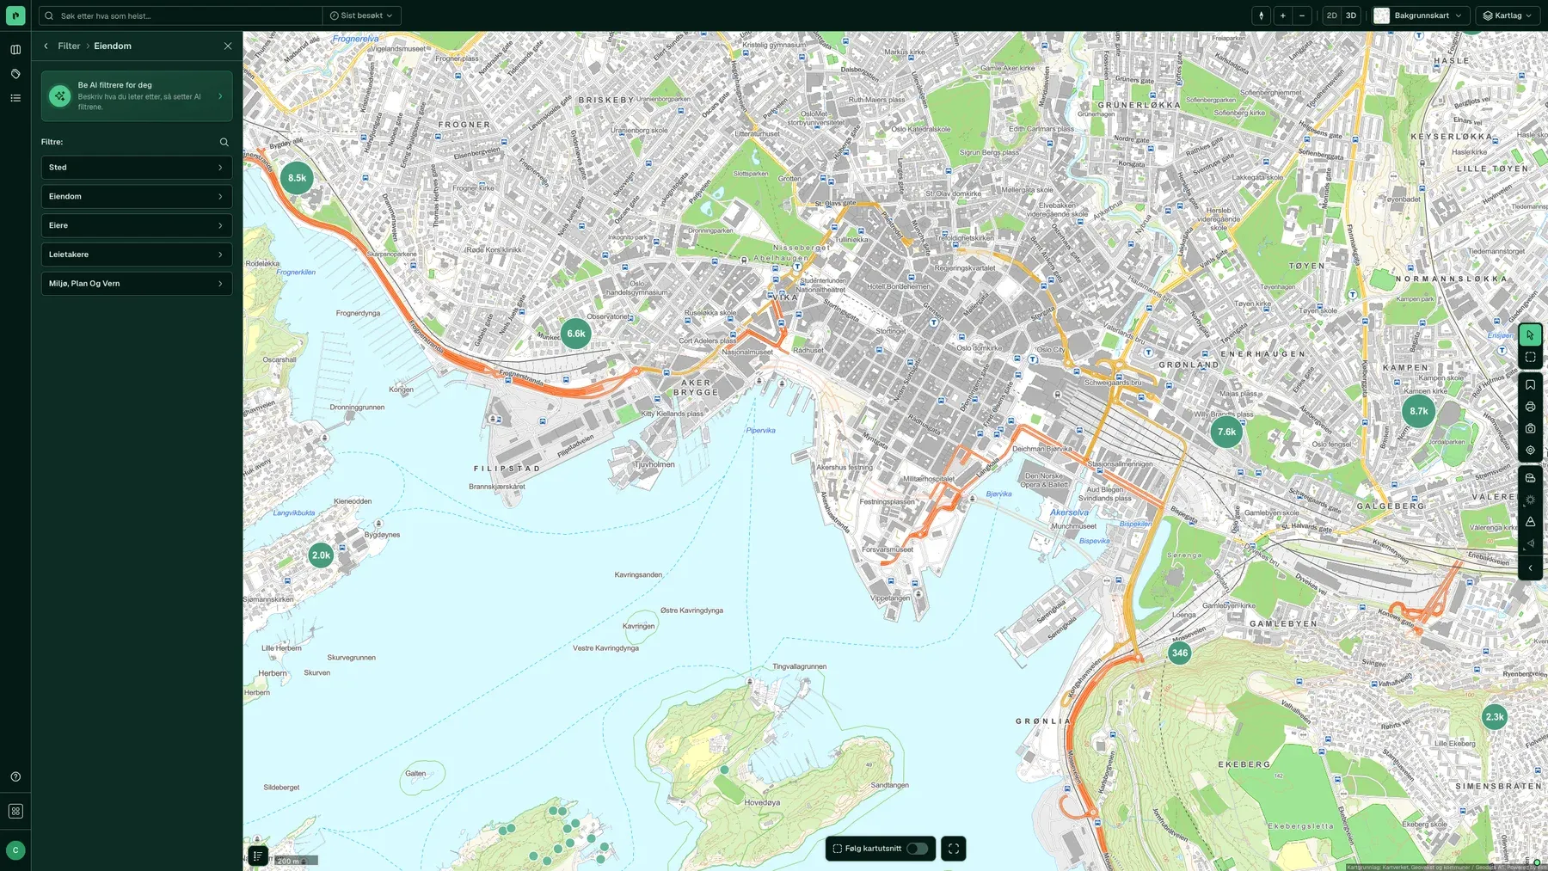
Task: Select the rectangle selection tool
Action: coord(1530,357)
